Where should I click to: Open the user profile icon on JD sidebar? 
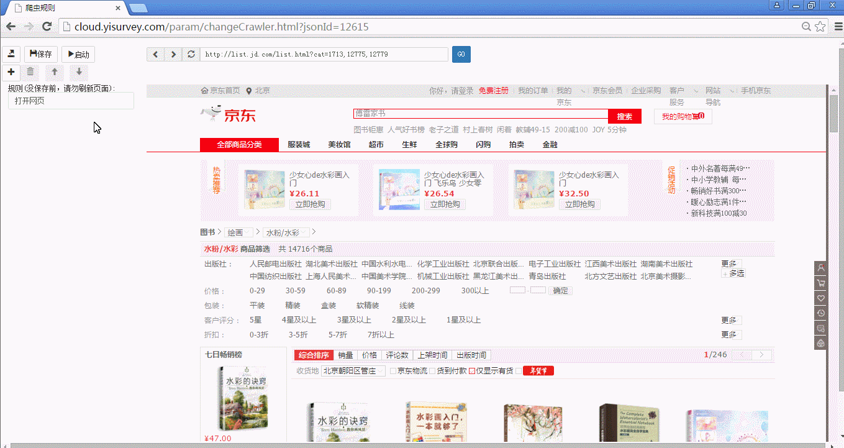820,268
